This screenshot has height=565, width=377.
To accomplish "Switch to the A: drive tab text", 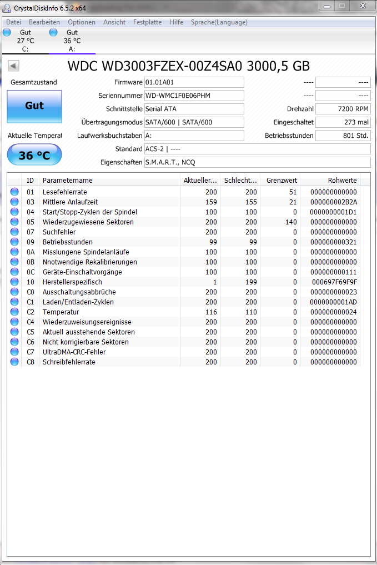I will (x=72, y=41).
